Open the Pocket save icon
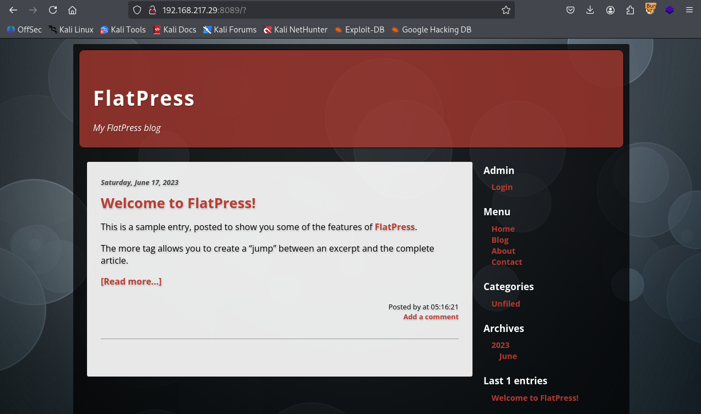 [x=570, y=10]
